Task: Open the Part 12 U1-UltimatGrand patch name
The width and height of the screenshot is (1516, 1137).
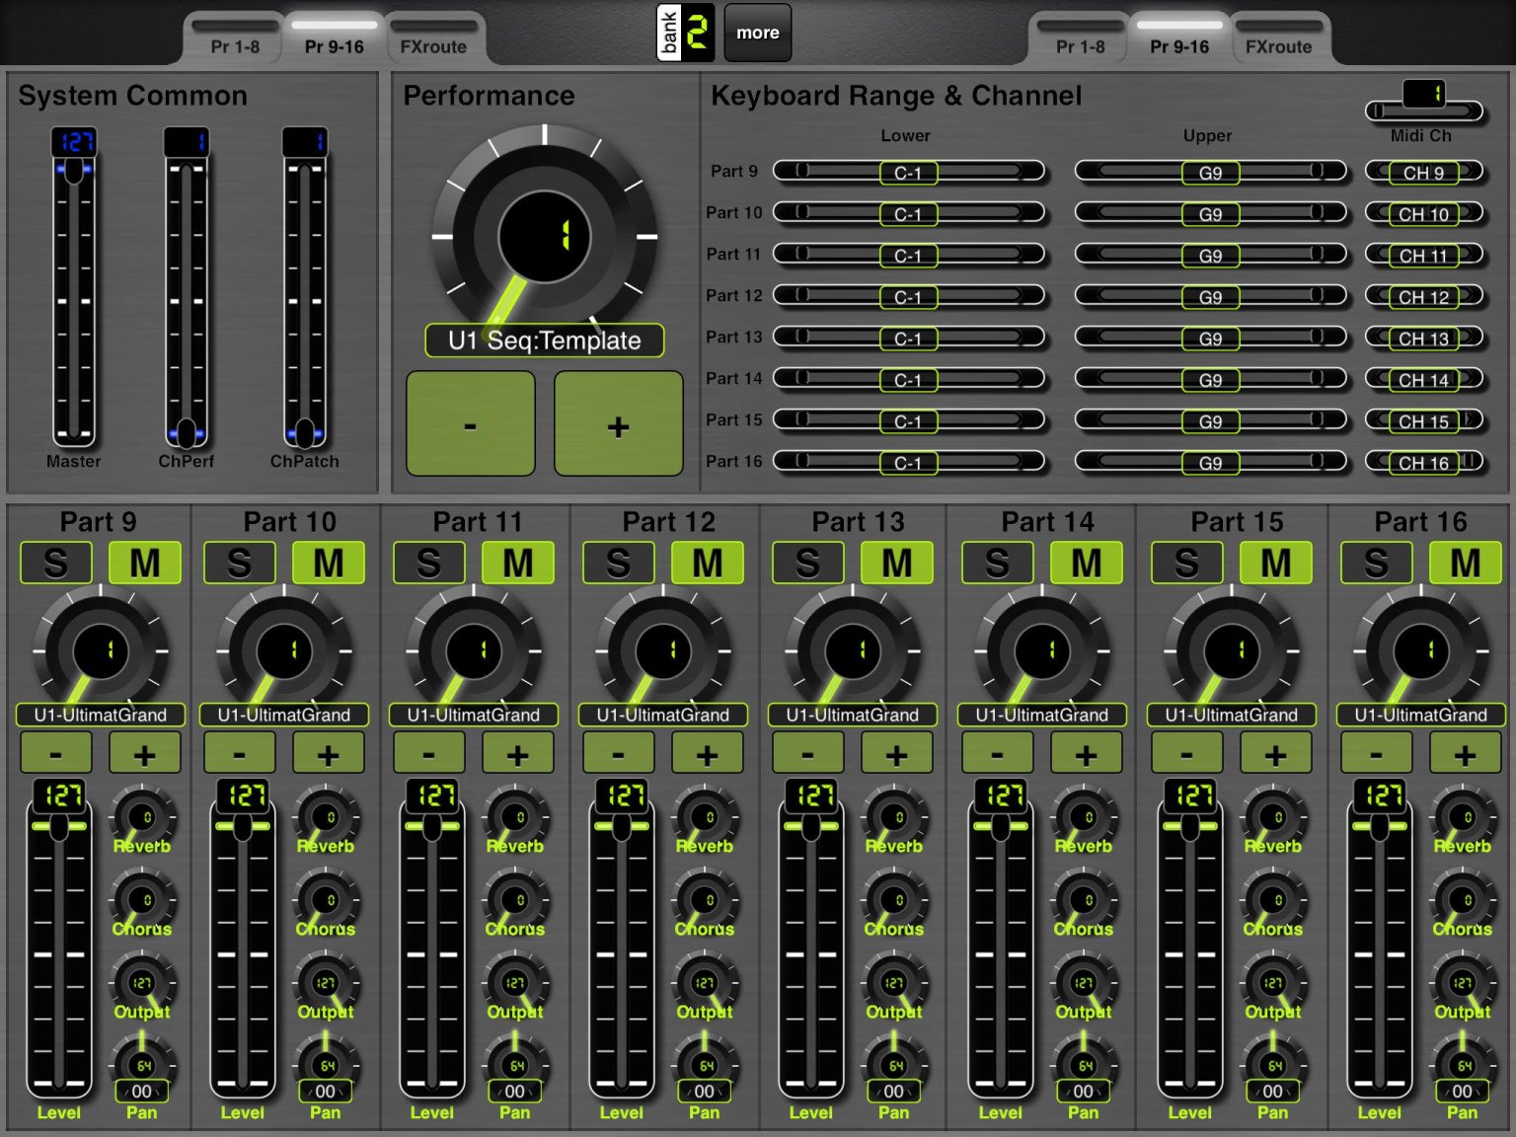Action: point(663,715)
